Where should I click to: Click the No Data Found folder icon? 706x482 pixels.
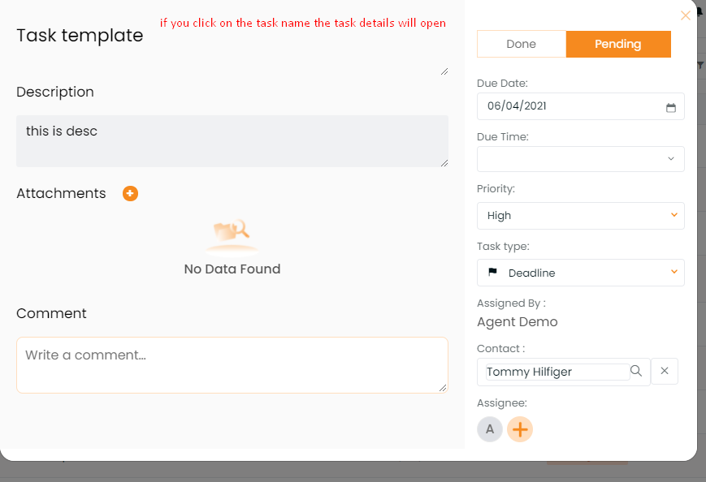[x=232, y=231]
